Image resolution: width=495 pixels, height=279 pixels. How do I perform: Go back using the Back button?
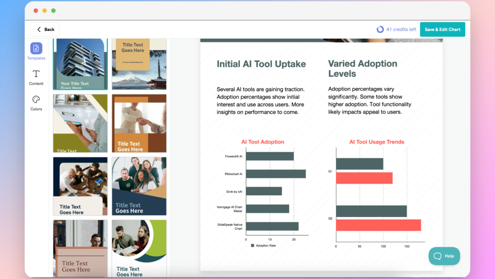pos(45,29)
